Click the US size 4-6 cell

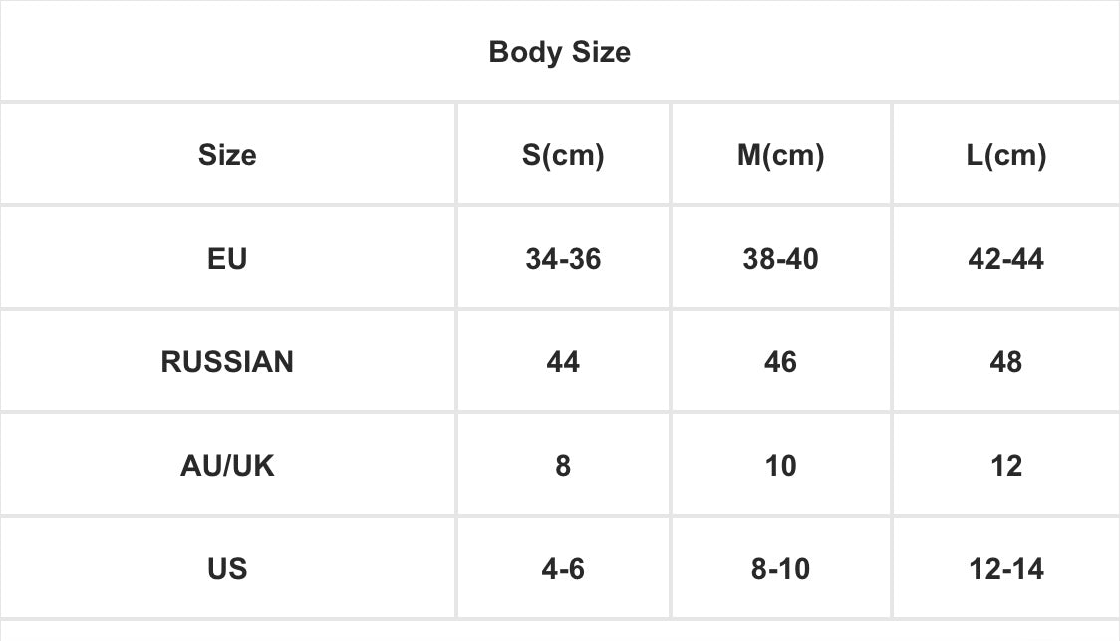(x=563, y=569)
